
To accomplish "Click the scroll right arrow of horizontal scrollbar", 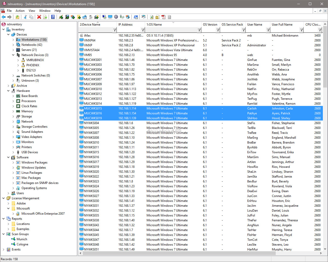I will [320, 253].
